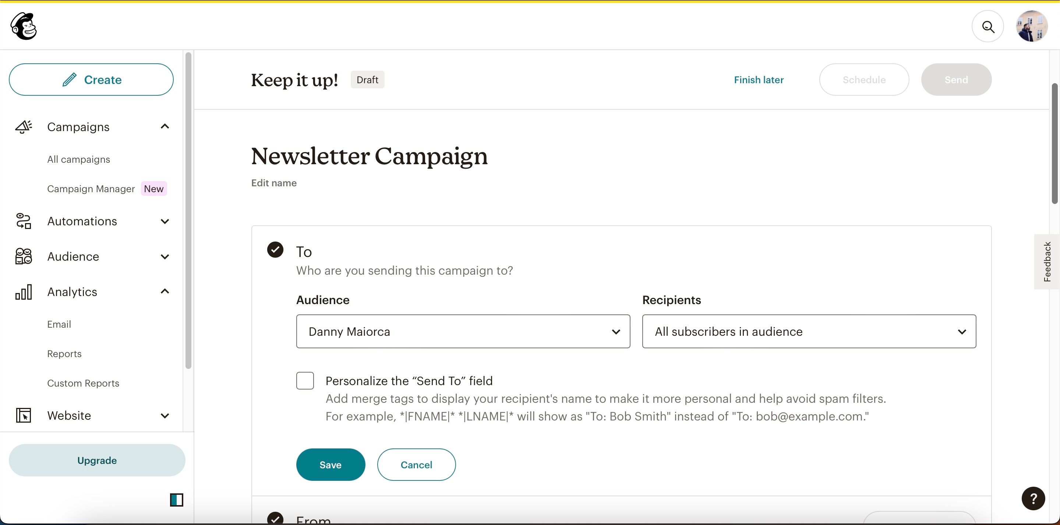The image size is (1060, 525).
Task: Toggle the sidebar collapse control
Action: (x=177, y=500)
